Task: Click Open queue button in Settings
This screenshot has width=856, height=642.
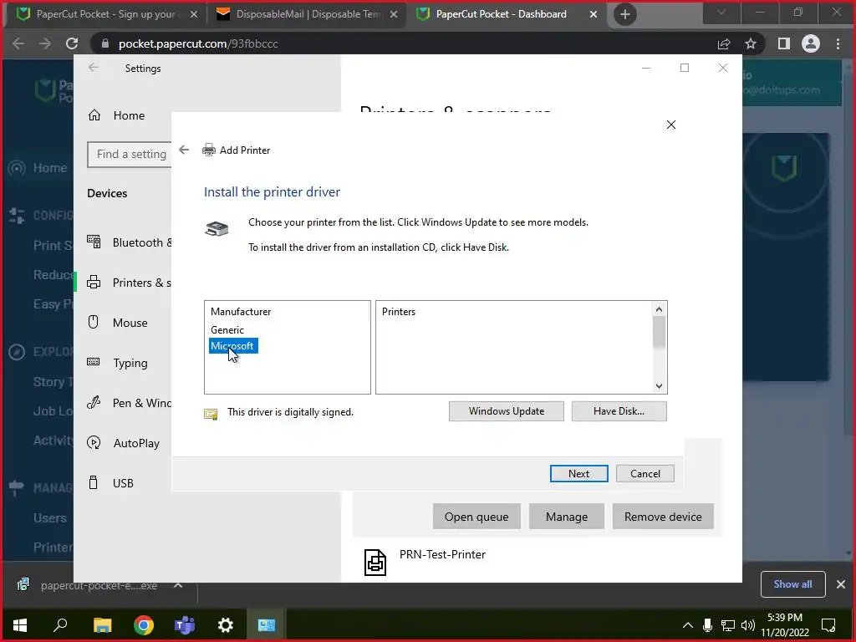Action: (x=476, y=517)
